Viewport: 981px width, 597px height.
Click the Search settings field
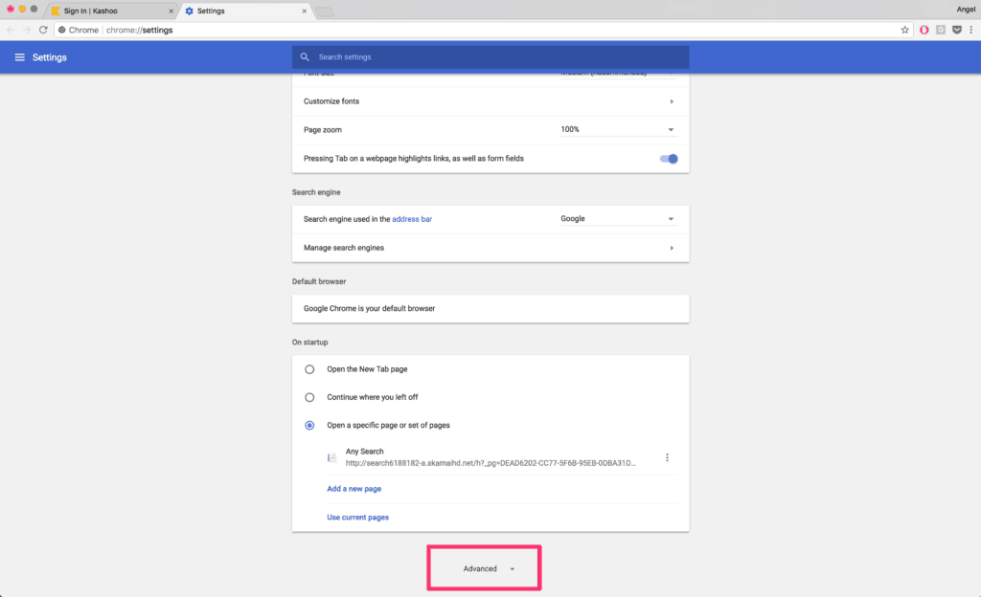click(x=490, y=56)
